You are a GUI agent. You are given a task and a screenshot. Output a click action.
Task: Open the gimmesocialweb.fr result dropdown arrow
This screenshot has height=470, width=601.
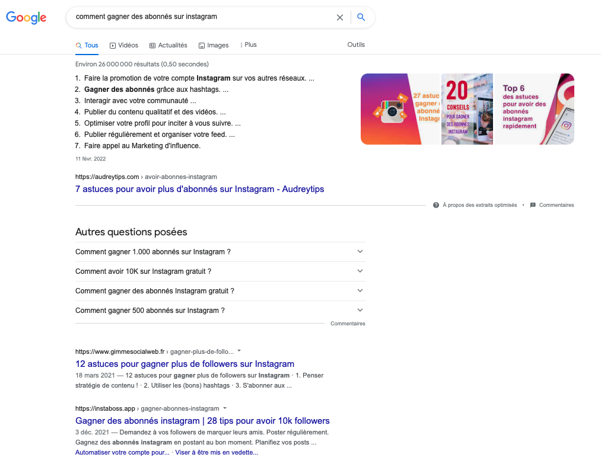point(239,351)
